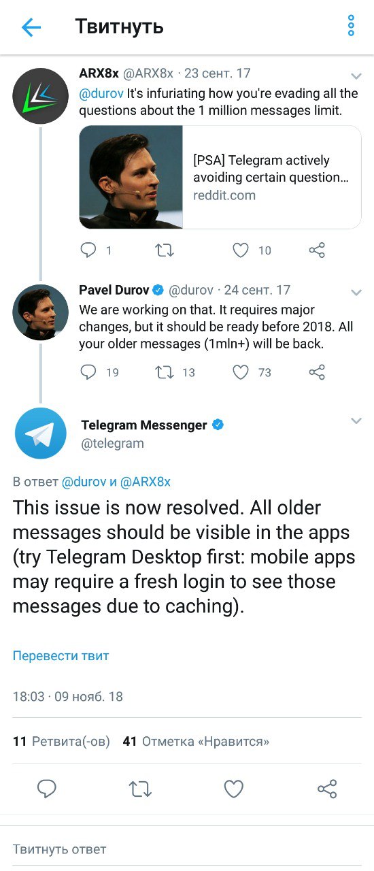Expand options chevron on Telegram Messenger tweet

click(356, 421)
